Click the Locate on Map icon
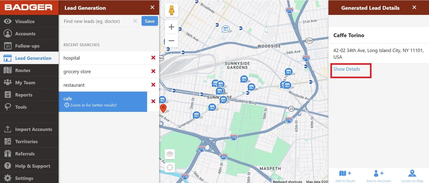This screenshot has width=429, height=183. point(412,174)
